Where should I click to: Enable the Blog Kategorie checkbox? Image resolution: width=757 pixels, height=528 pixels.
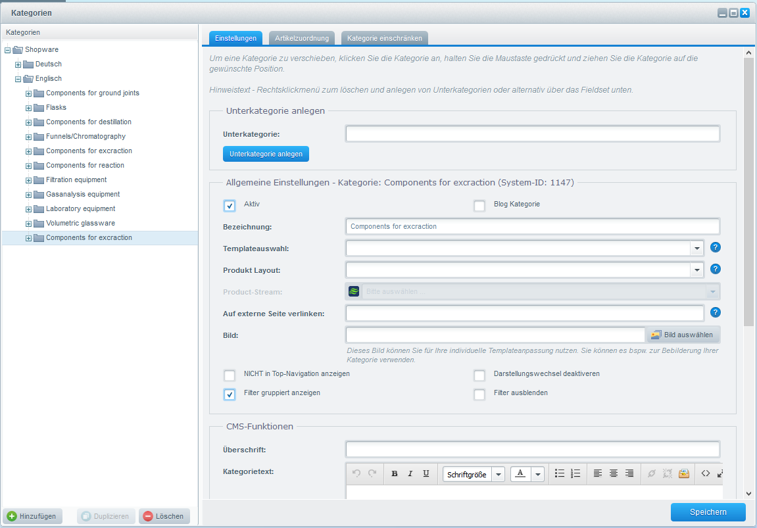click(479, 206)
